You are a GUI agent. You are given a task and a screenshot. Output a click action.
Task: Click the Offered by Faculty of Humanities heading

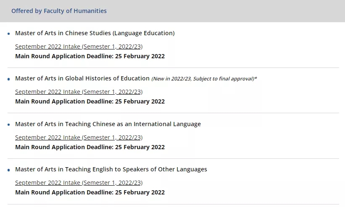tap(59, 11)
